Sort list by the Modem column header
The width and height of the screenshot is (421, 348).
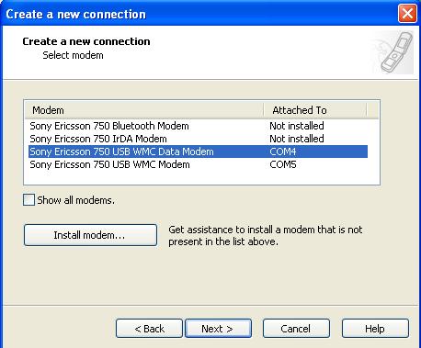[144, 110]
